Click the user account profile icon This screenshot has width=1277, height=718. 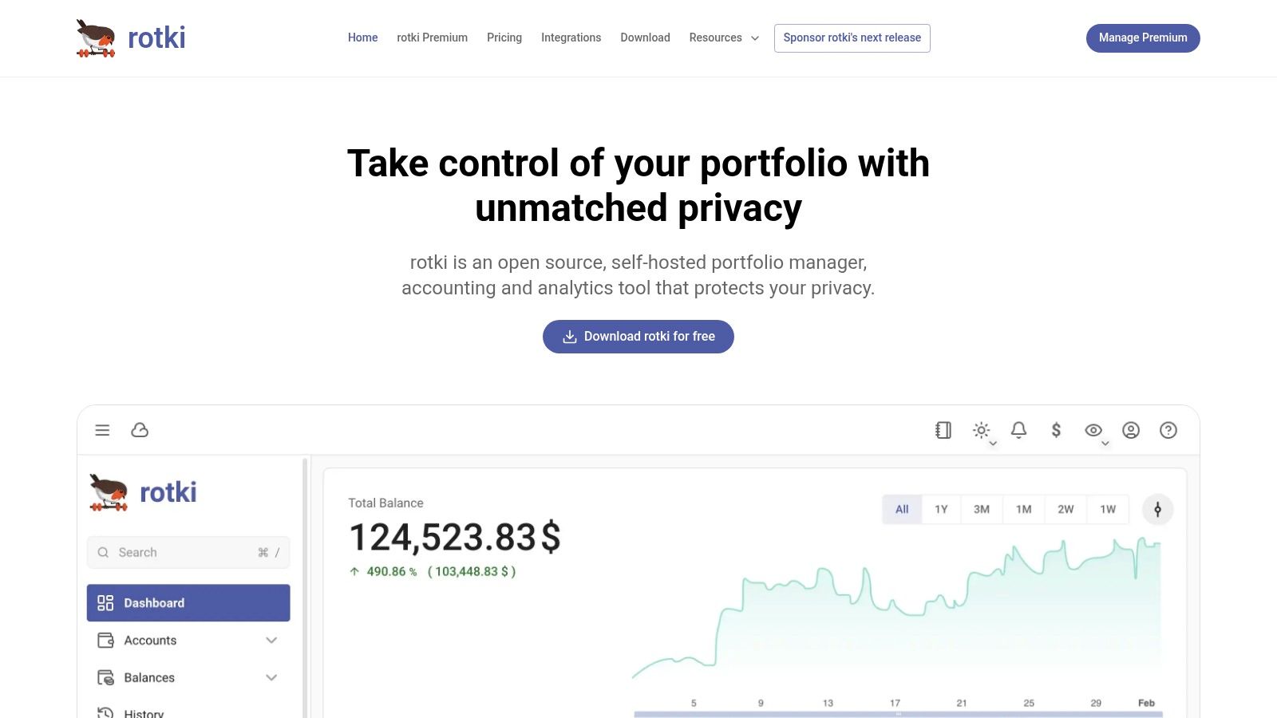coord(1131,431)
